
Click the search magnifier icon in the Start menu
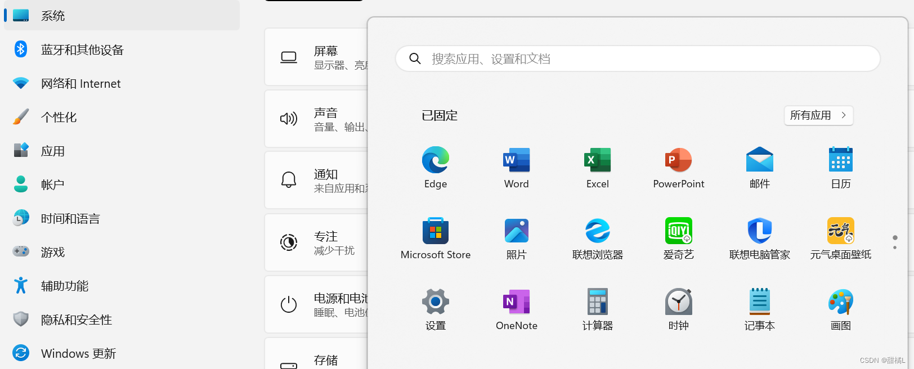coord(415,58)
